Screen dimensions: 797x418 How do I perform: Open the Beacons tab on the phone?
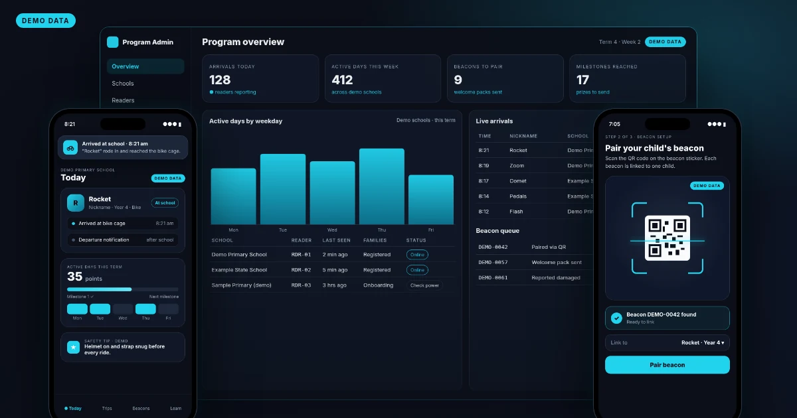point(141,408)
